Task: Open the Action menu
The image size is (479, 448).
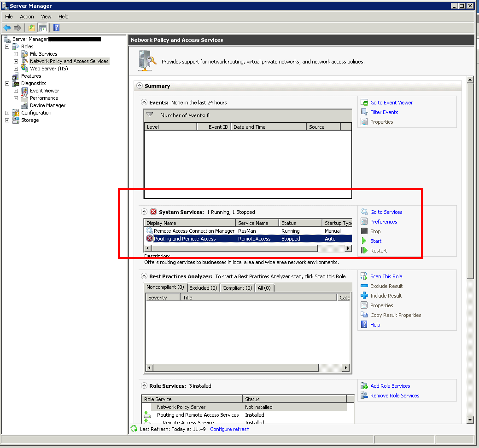Action: tap(27, 17)
